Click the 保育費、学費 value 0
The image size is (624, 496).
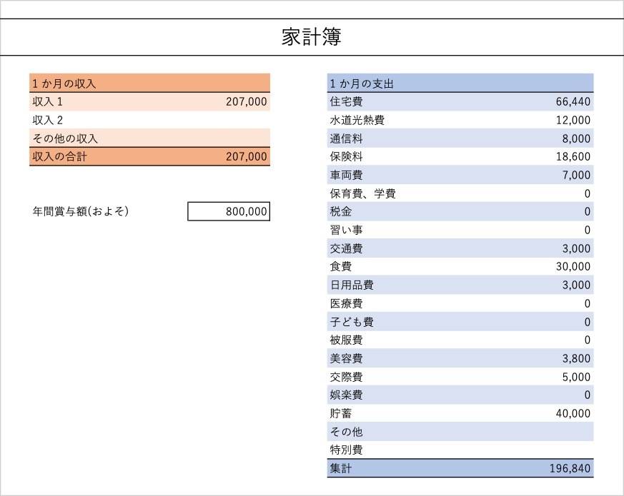[x=588, y=193]
